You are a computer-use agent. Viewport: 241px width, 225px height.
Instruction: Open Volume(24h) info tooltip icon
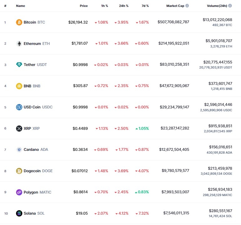pyautogui.click(x=230, y=6)
